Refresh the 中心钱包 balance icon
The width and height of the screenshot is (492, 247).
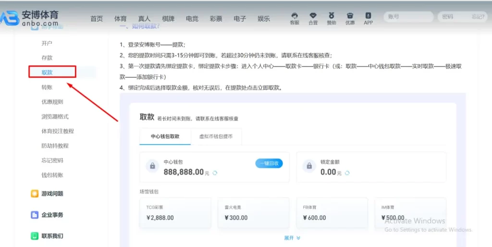click(215, 173)
